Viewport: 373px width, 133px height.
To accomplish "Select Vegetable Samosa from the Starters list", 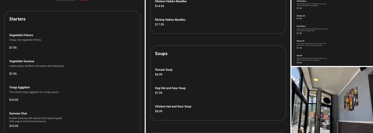I will pyautogui.click(x=22, y=61).
